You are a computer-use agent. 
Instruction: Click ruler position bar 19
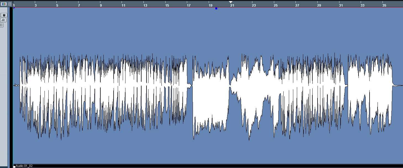[210, 5]
